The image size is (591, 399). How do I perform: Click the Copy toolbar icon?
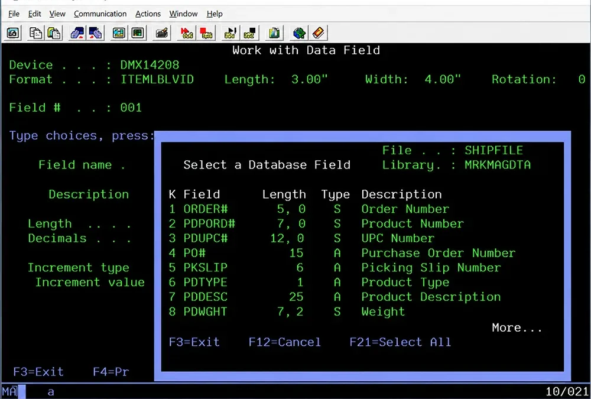(35, 33)
